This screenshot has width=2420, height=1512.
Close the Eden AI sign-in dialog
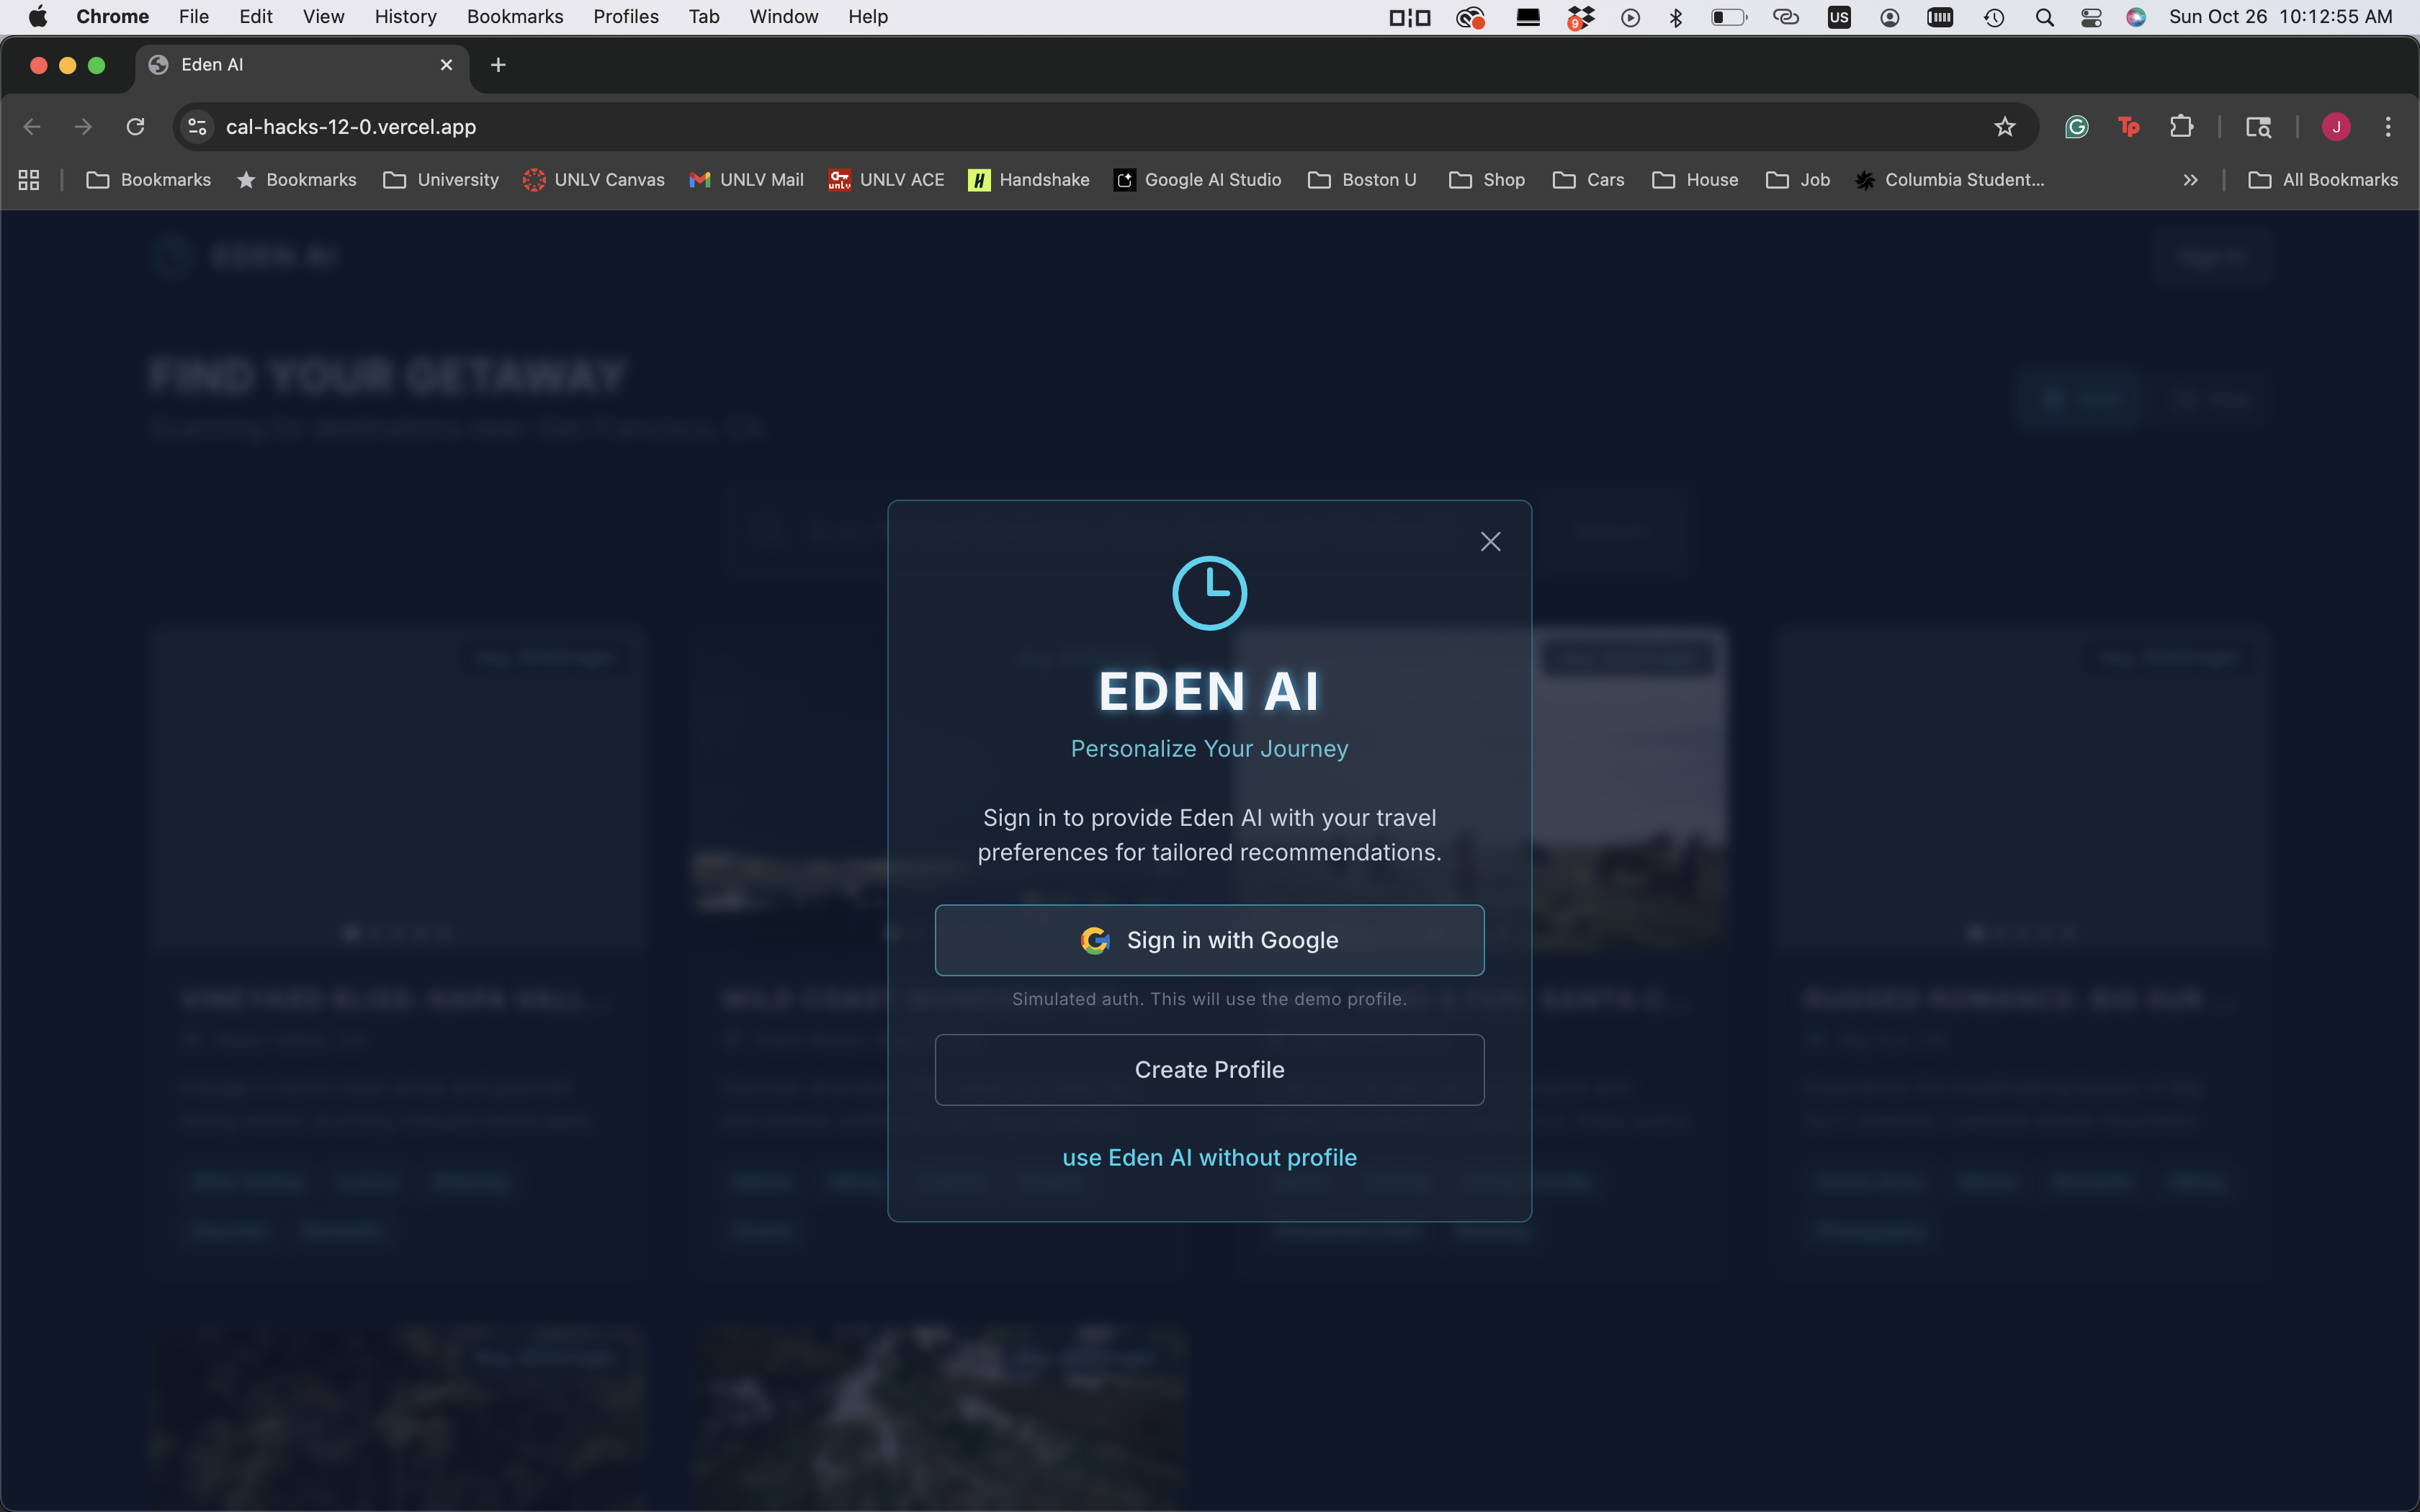coord(1490,542)
